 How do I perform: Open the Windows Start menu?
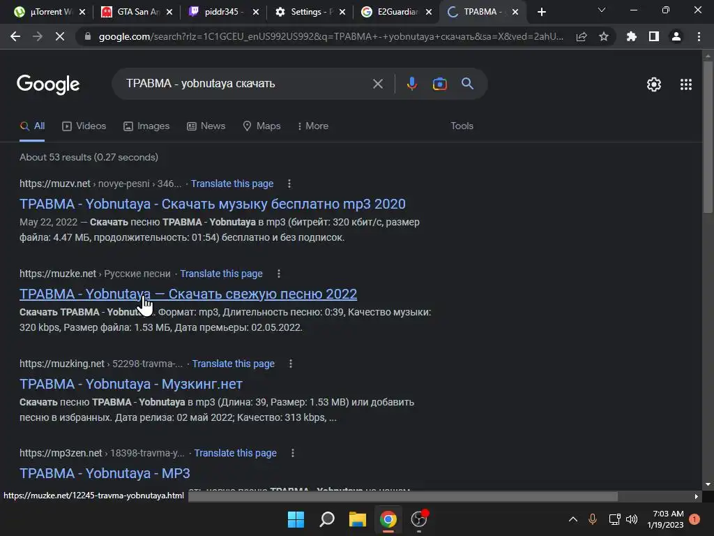(296, 519)
